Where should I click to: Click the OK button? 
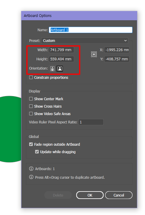pyautogui.click(x=90, y=195)
